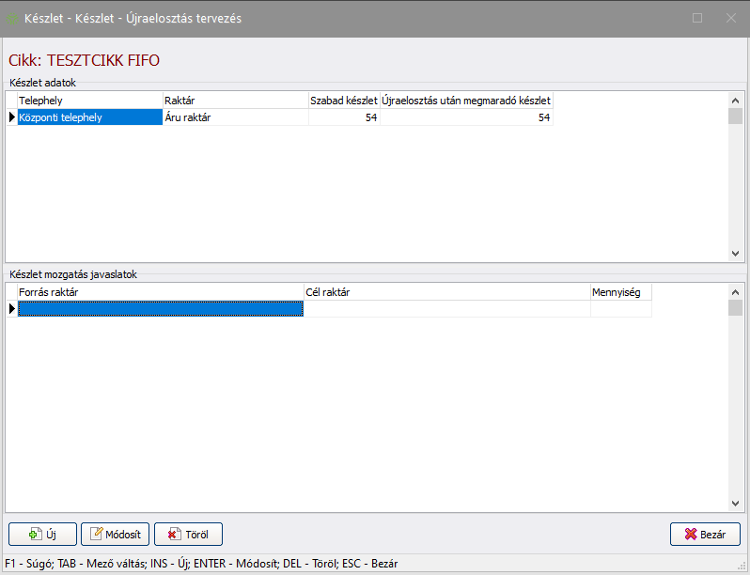
Task: Click the Cél raktár column header
Action: (446, 292)
